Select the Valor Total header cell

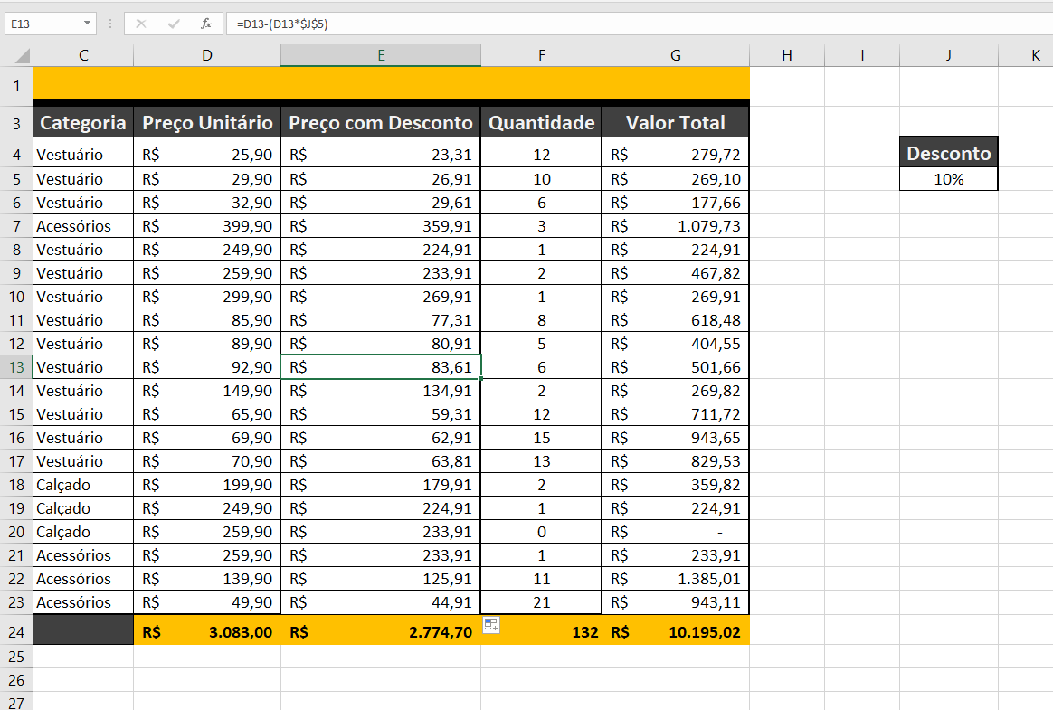[675, 123]
